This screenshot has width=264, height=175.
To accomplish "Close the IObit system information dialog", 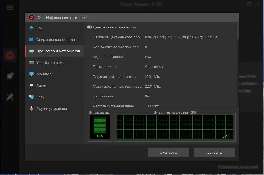I will click(234, 18).
